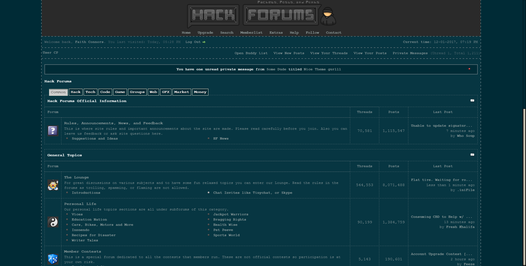
Task: Open the Vices subforum
Action: pyautogui.click(x=77, y=214)
